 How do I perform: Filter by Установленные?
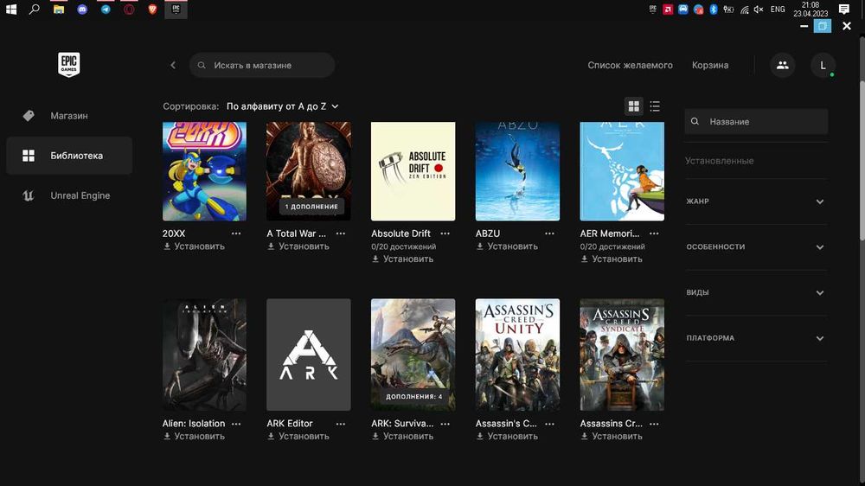point(719,161)
